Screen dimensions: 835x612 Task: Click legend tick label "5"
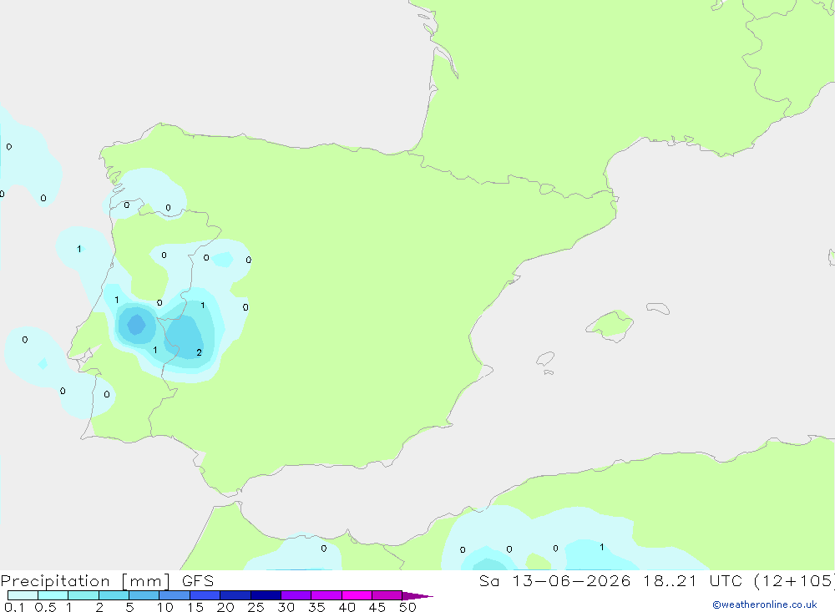click(129, 607)
